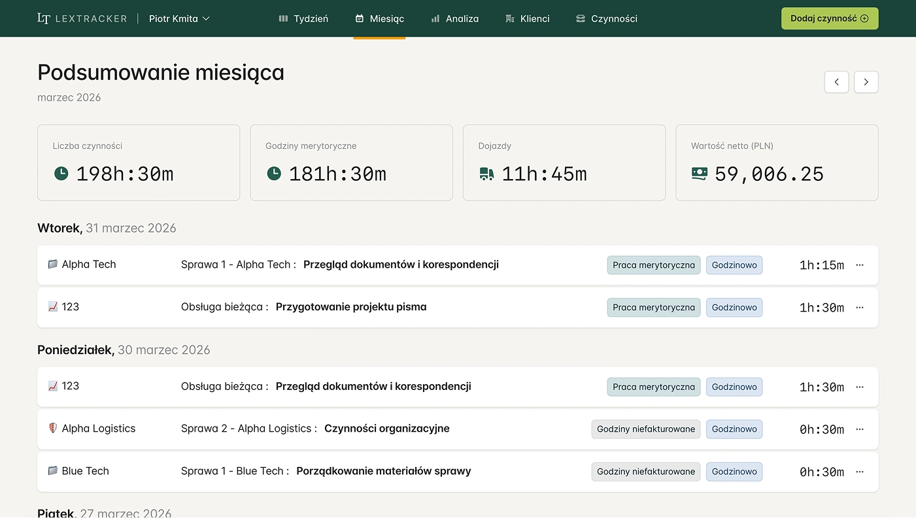Open the Piotr Kmita account dropdown
The height and width of the screenshot is (518, 916).
(x=178, y=18)
